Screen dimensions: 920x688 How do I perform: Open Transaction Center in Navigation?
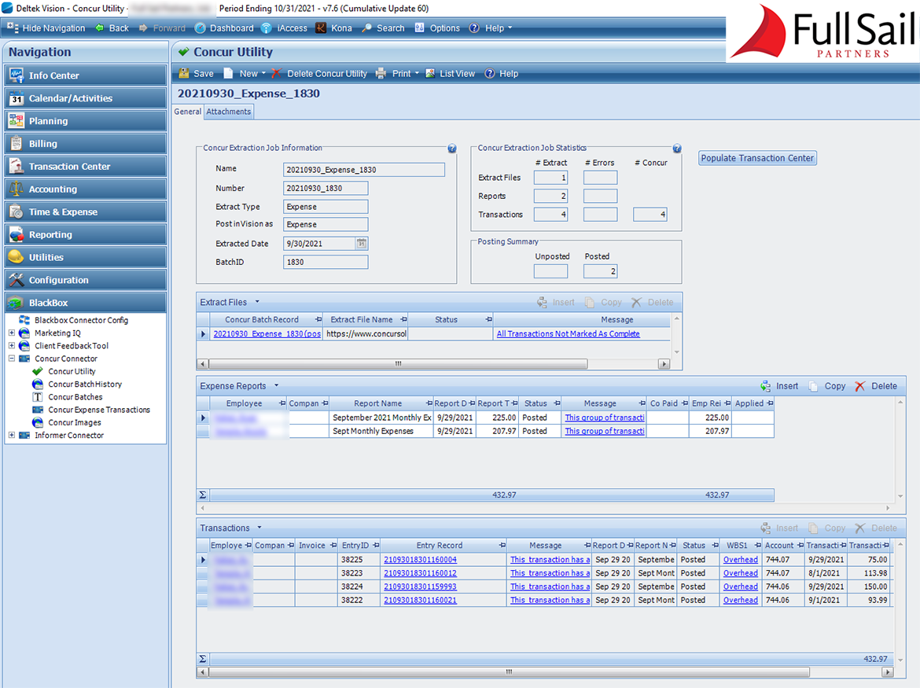click(x=86, y=166)
